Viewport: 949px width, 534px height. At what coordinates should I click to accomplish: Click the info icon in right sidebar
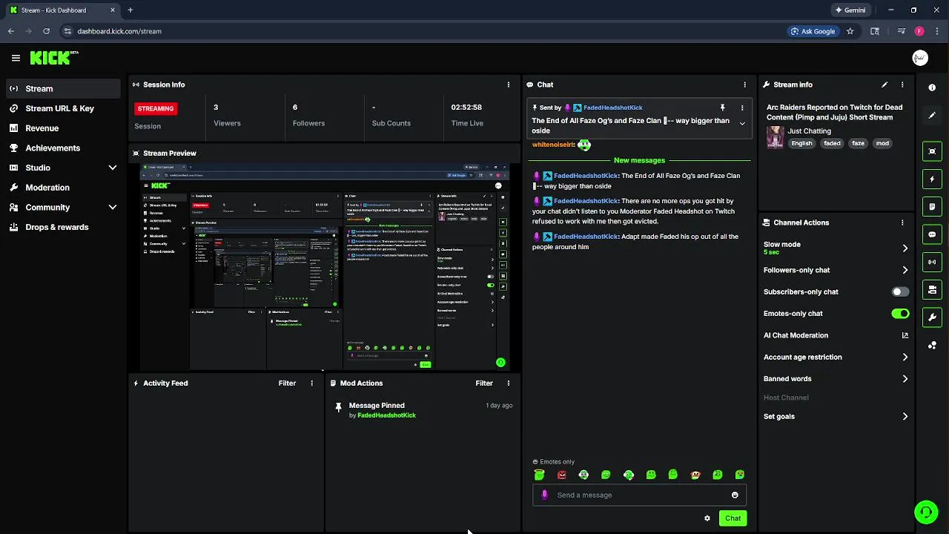(932, 88)
